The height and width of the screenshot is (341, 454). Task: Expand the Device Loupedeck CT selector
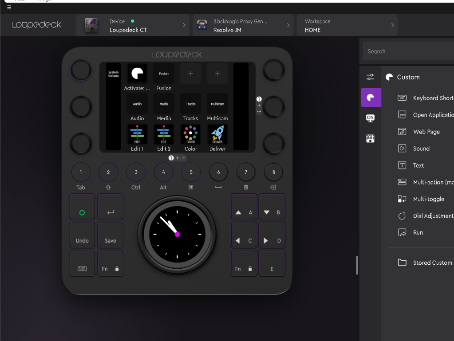tap(132, 25)
